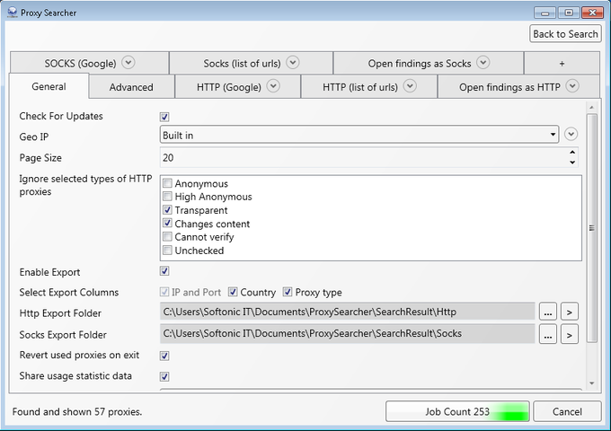Toggle Revert used proxies on exit
611x431 pixels.
pos(164,356)
